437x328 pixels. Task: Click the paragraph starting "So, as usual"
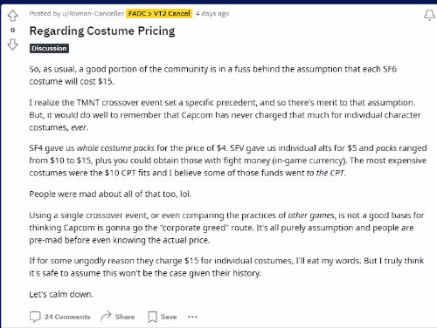coord(213,75)
